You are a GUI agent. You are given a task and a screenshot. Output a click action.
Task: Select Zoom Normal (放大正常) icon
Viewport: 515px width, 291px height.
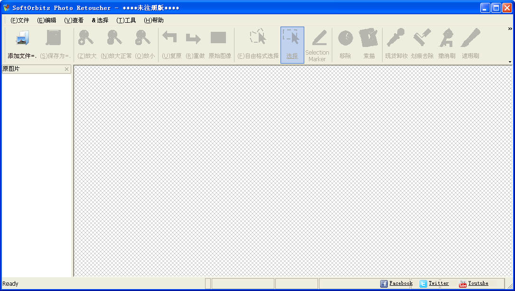point(114,38)
